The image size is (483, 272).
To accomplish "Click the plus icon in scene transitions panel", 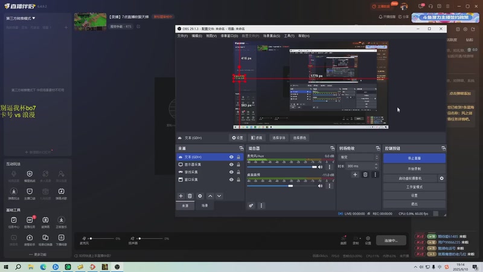I will click(x=355, y=175).
